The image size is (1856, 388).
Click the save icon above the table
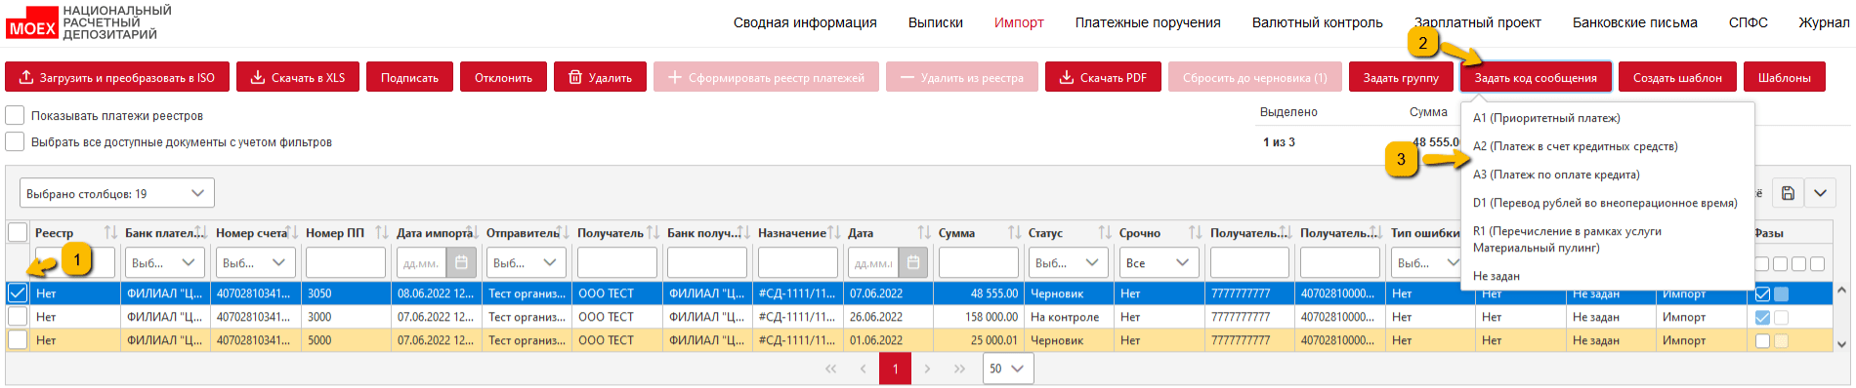[x=1788, y=193]
